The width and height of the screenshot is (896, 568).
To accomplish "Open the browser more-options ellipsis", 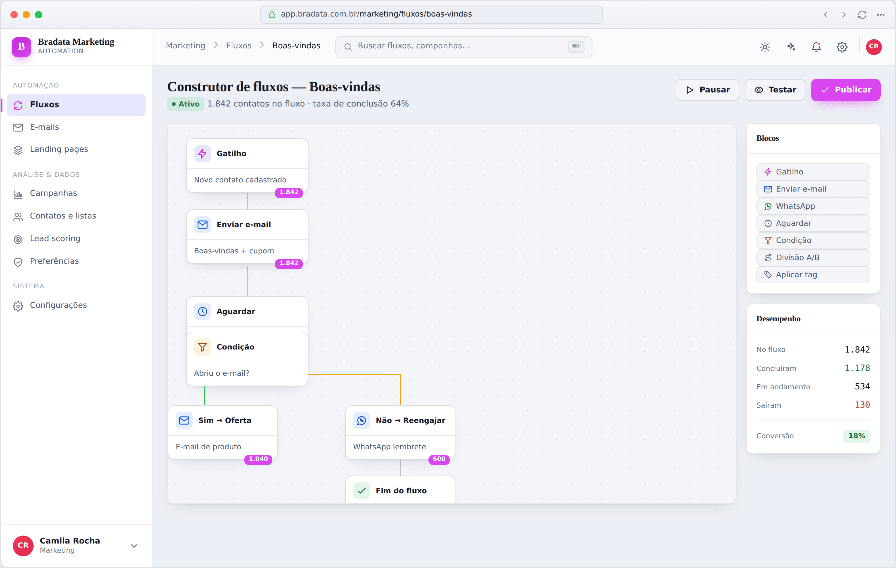I will (880, 14).
